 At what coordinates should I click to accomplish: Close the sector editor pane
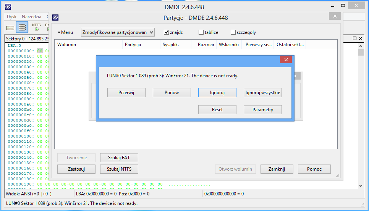(361, 38)
